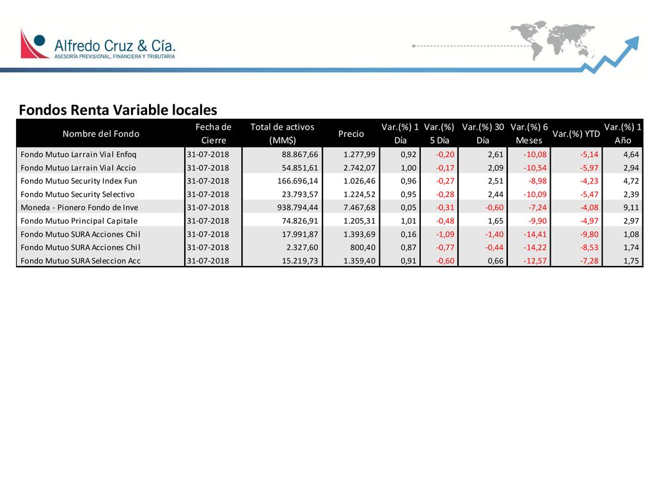
Task: Click the Total de activos (MM$) header
Action: (x=282, y=134)
